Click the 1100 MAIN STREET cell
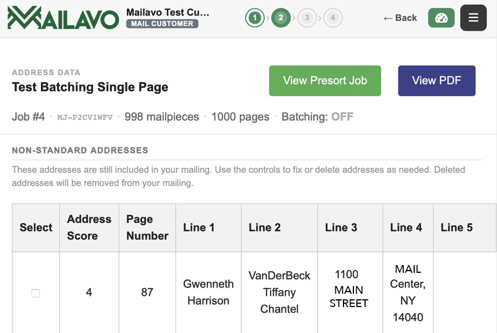 click(350, 292)
